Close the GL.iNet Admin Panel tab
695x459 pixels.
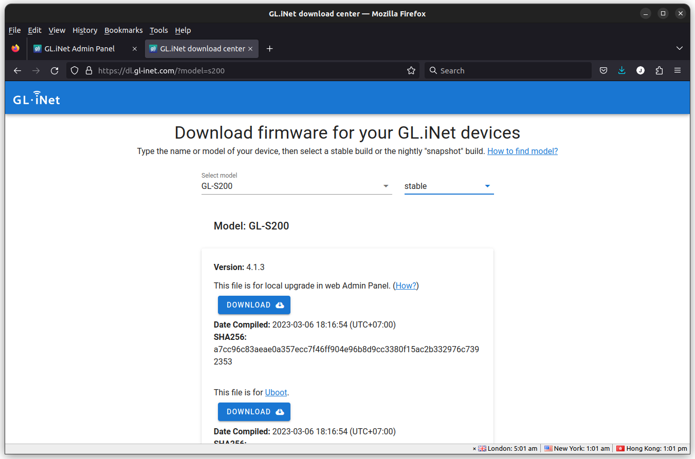point(135,49)
